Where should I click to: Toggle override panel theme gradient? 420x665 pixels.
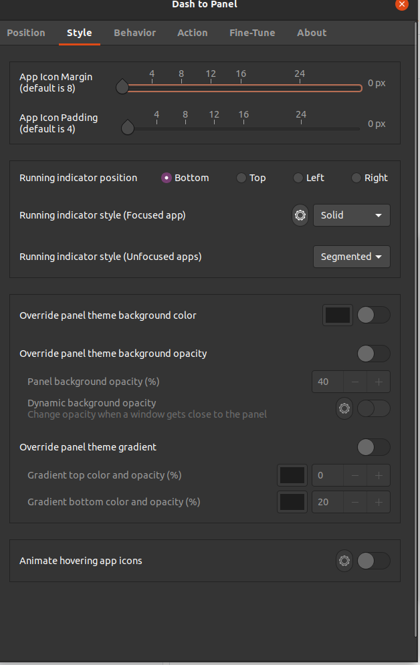pyautogui.click(x=373, y=447)
